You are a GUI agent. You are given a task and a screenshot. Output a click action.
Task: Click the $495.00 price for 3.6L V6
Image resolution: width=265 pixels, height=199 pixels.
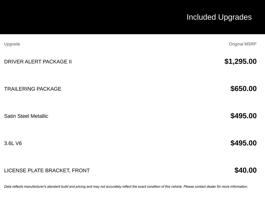(x=244, y=143)
